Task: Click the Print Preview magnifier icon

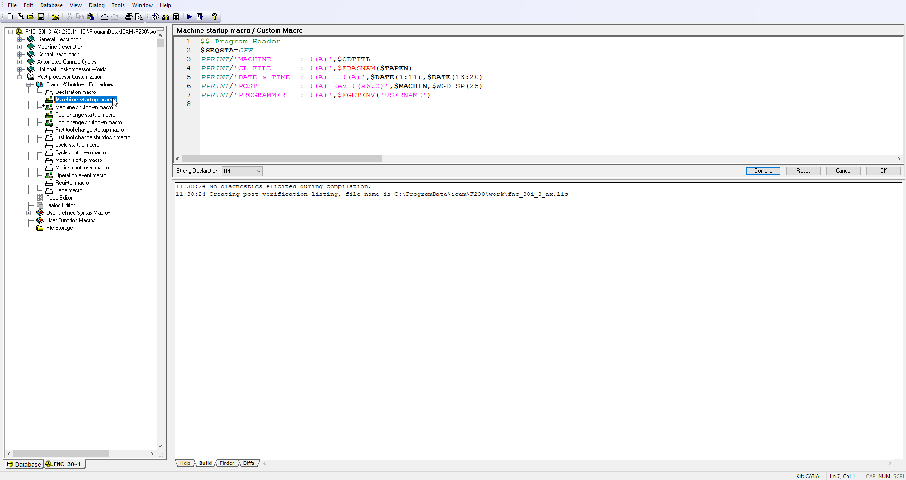Action: point(139,17)
